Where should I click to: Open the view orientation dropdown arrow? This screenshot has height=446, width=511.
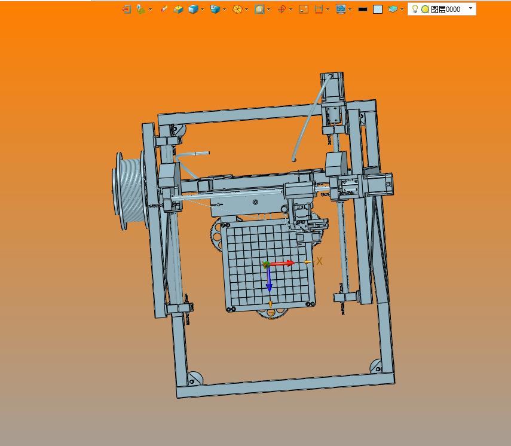225,10
